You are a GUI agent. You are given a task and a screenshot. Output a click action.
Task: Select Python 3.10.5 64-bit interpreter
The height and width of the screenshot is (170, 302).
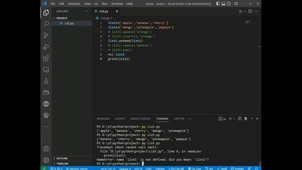[176, 169]
